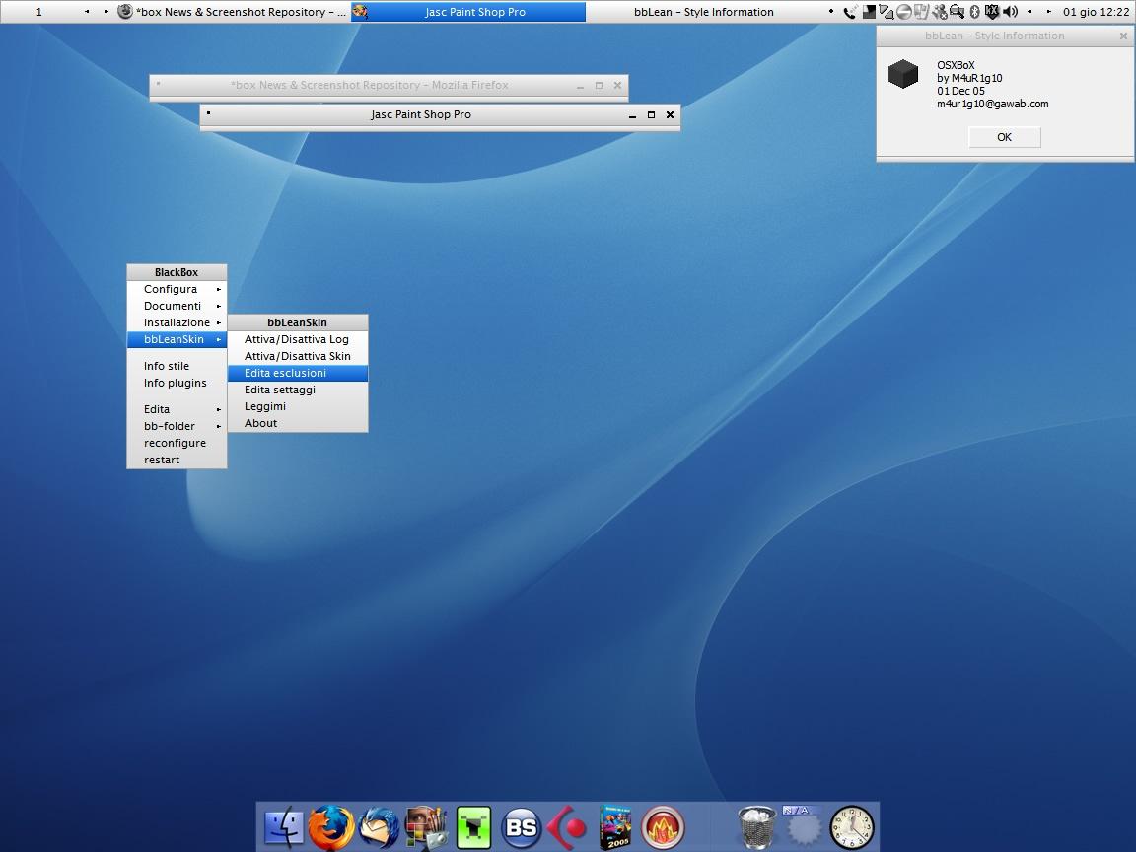Click workspace number 1 label
1136x852 pixels.
pyautogui.click(x=39, y=12)
